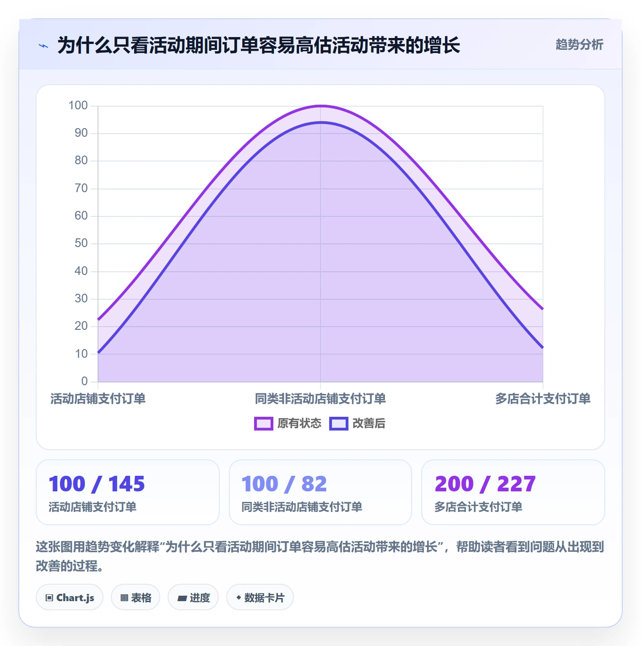
Task: Select the 进度 tag chip
Action: [x=193, y=597]
